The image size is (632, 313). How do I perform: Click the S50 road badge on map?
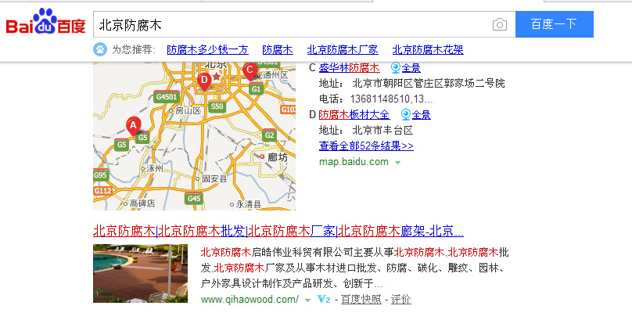(x=217, y=106)
